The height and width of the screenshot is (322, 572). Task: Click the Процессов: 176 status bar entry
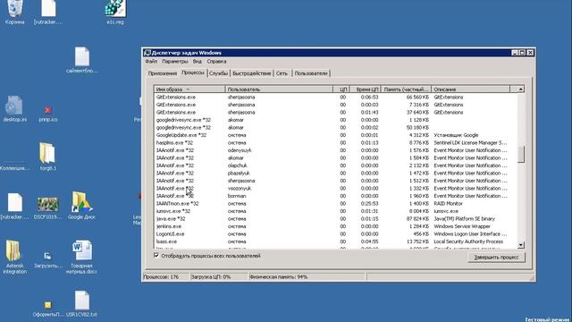pos(166,276)
